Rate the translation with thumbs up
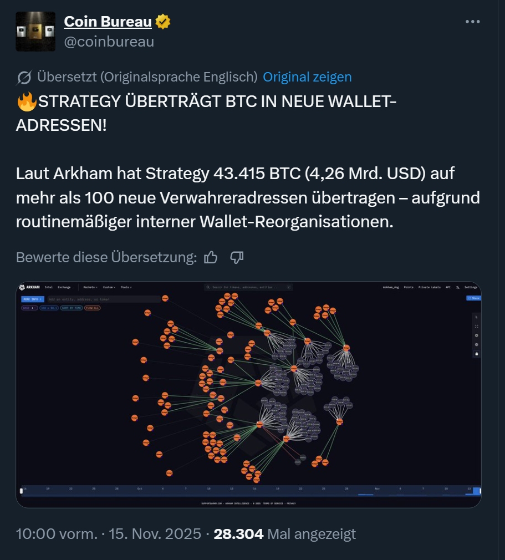Screen dimensions: 505x560 coord(211,257)
